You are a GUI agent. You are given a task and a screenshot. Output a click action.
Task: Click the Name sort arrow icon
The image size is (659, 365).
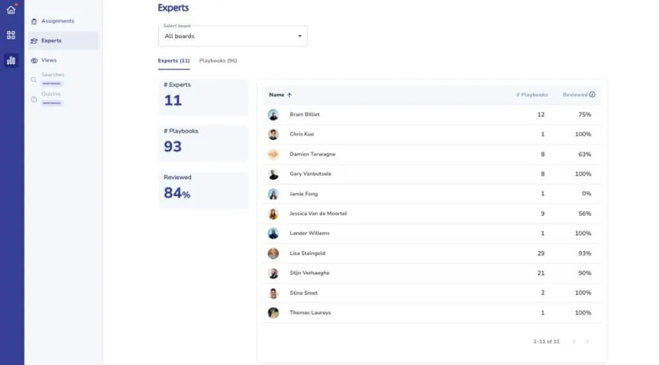(289, 95)
